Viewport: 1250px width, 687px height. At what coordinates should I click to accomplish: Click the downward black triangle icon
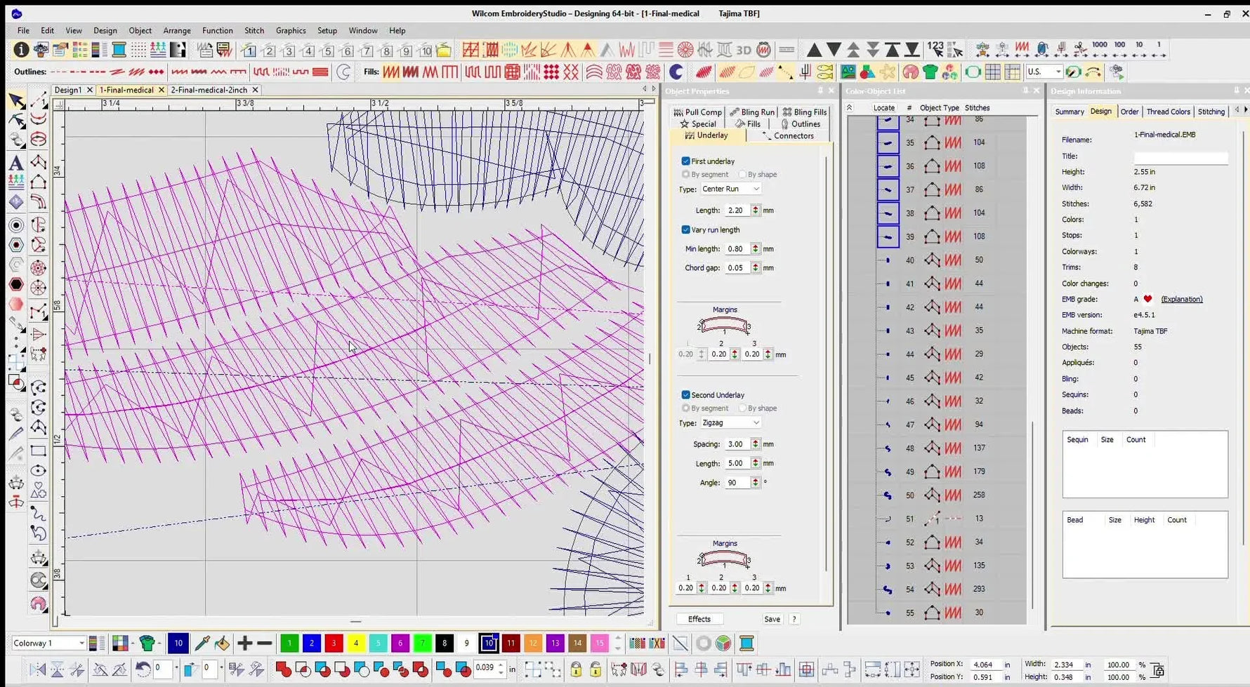point(834,50)
